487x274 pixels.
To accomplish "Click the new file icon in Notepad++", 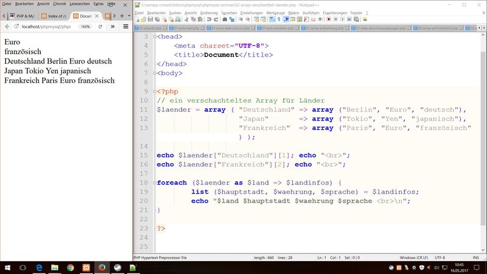I will 136,19.
